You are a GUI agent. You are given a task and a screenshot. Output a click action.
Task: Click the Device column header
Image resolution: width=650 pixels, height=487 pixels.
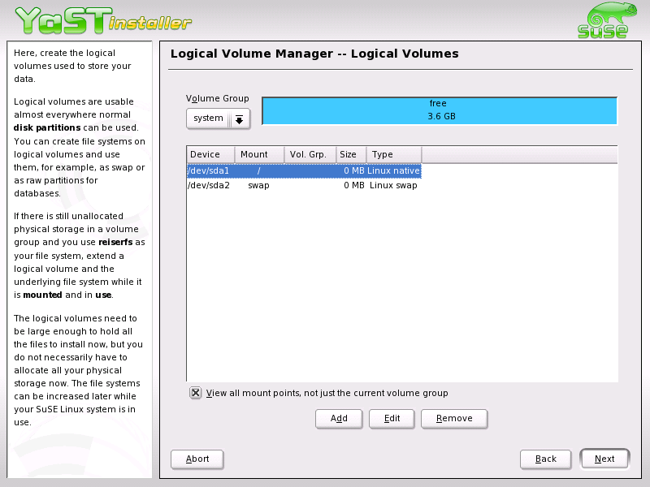coord(209,154)
